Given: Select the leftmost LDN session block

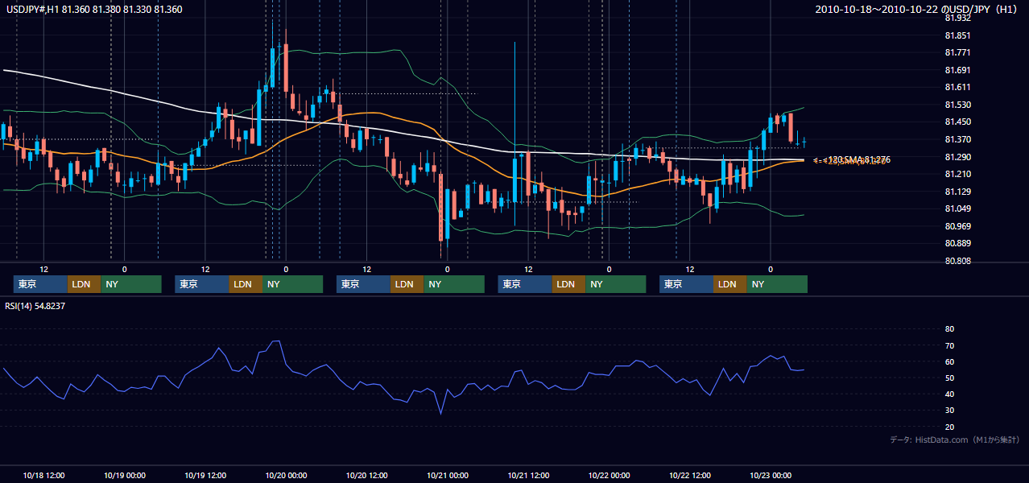Looking at the screenshot, I should (x=84, y=284).
